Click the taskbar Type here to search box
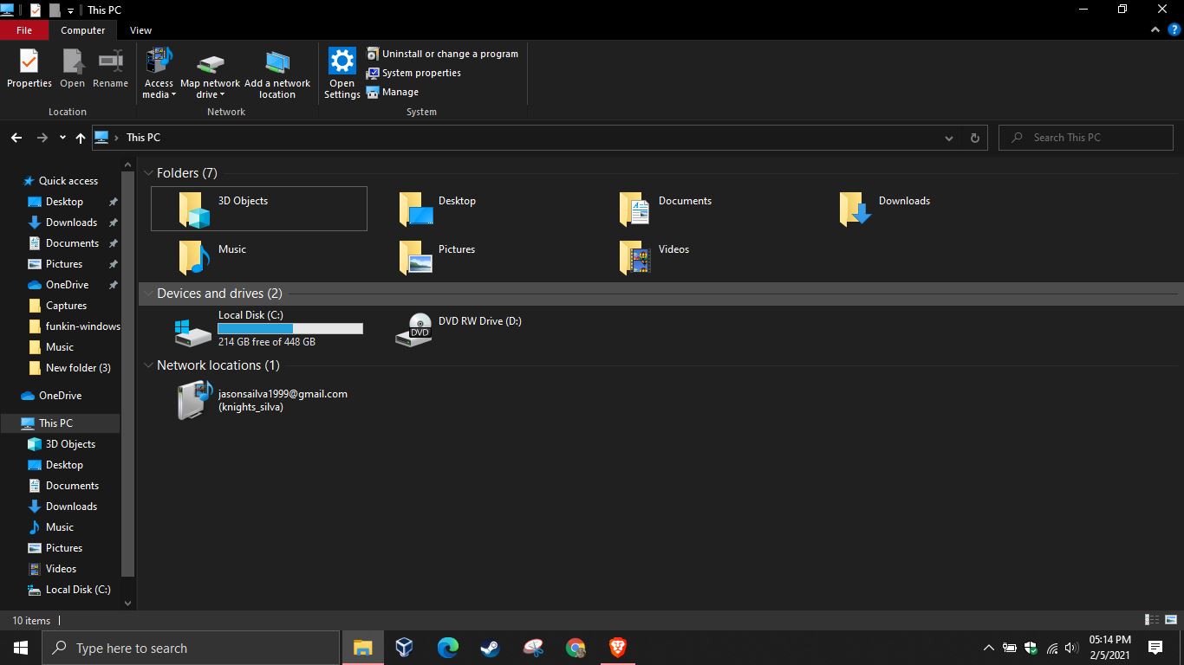Screen dimensions: 1184x665 tap(191, 648)
